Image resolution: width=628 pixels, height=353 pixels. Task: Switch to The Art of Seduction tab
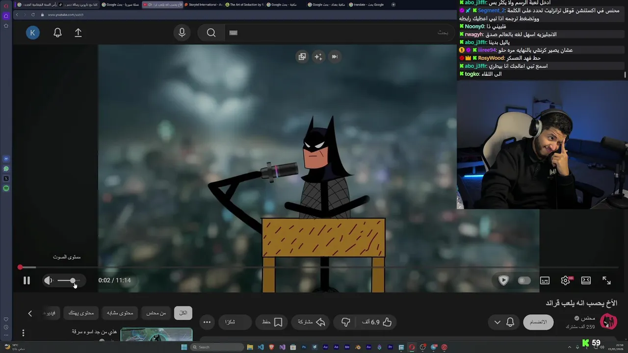pyautogui.click(x=245, y=4)
